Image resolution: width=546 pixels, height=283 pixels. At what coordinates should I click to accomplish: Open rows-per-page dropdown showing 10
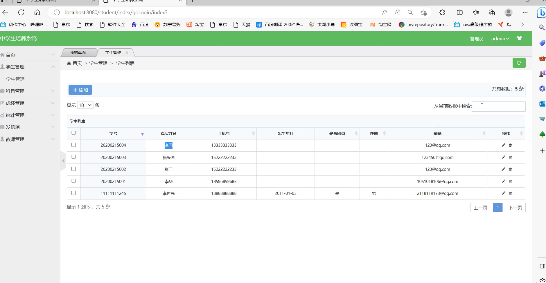pos(85,105)
